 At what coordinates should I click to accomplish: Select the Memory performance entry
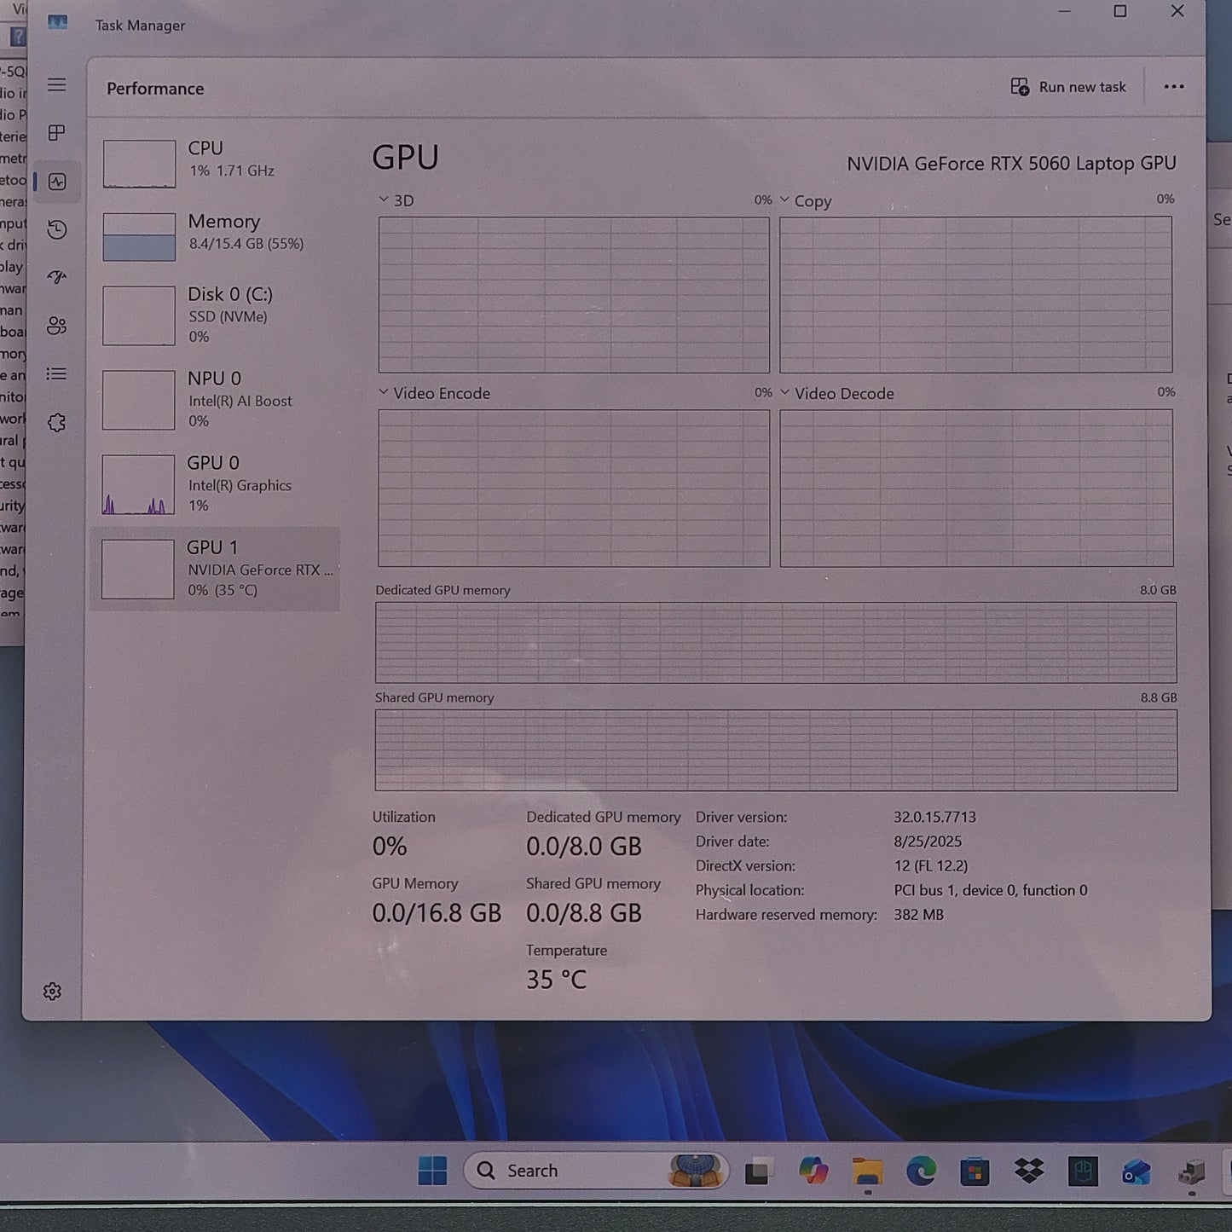216,234
